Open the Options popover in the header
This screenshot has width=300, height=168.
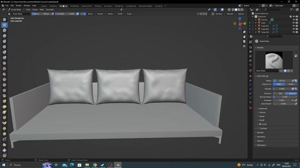click(241, 14)
